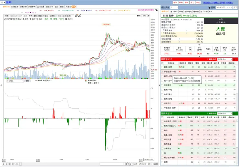The image size is (239, 167).
Task: Click icon at right of green 區間賣超15 header
Action: [x=234, y=113]
